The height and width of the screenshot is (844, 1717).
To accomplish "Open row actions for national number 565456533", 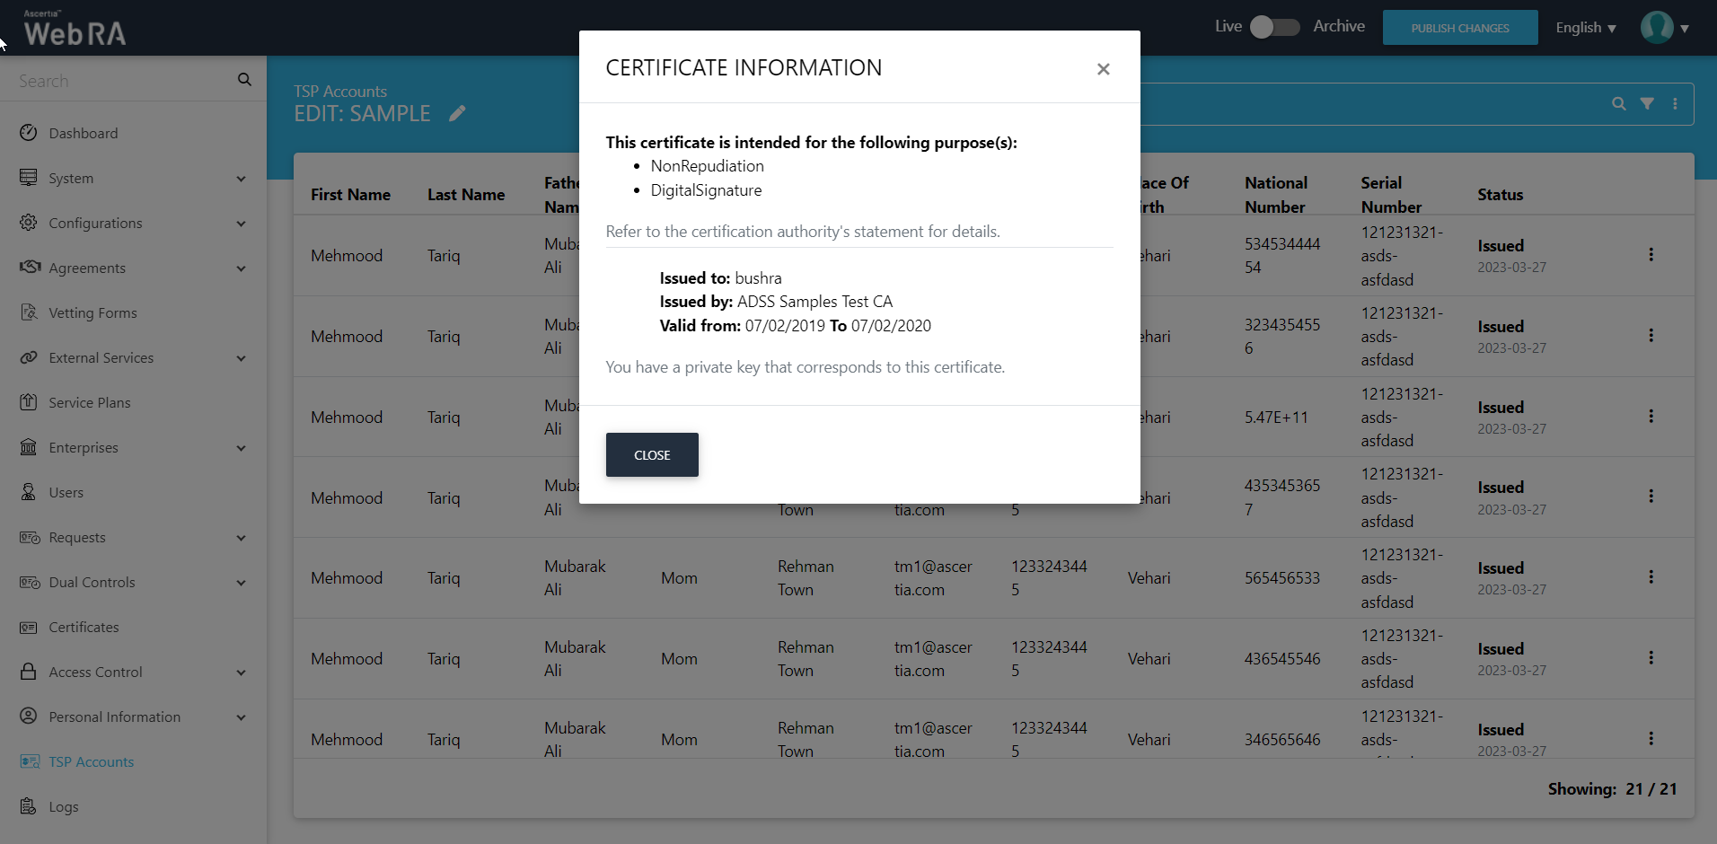I will click(x=1651, y=577).
